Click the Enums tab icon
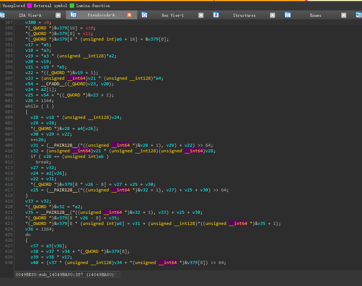This screenshot has width=362, height=286. pos(287,15)
